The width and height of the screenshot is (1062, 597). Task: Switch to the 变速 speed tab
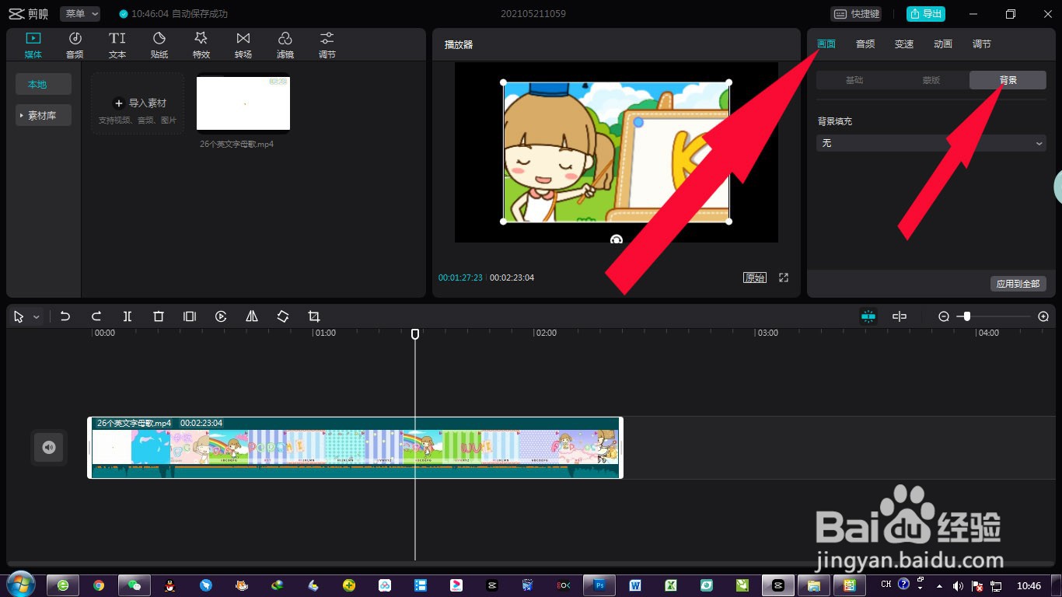904,44
